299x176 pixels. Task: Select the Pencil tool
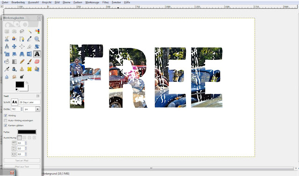coord(22,62)
